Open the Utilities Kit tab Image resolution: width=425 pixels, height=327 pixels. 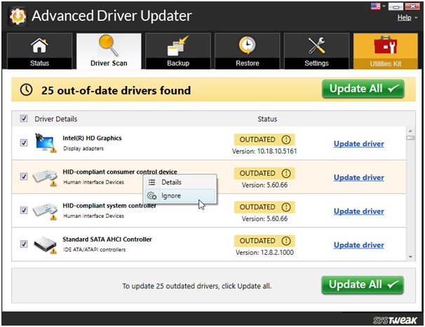(386, 51)
